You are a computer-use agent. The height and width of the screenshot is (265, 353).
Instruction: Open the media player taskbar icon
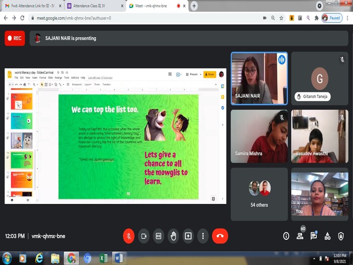click(23, 258)
